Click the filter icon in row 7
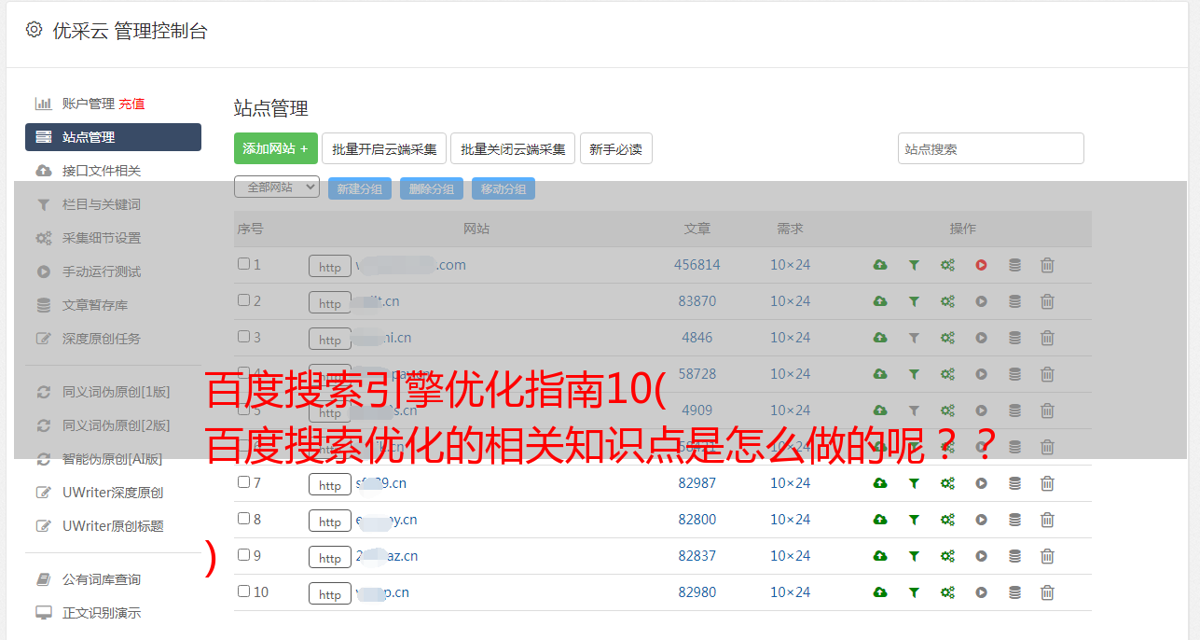The width and height of the screenshot is (1200, 640). pos(914,483)
